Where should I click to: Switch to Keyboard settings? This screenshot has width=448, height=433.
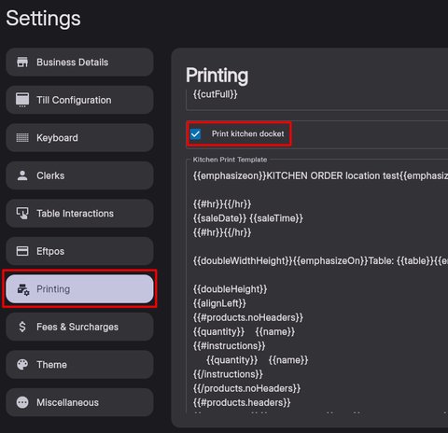[x=79, y=138]
